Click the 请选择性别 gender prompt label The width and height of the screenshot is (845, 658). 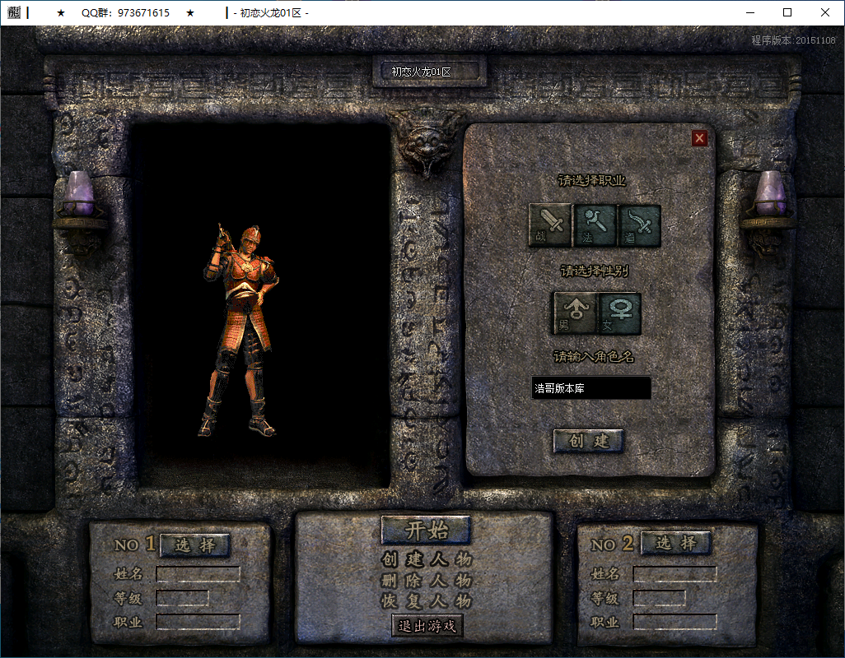595,271
